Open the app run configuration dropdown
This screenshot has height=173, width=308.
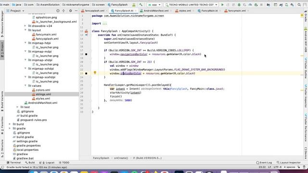pos(154,5)
